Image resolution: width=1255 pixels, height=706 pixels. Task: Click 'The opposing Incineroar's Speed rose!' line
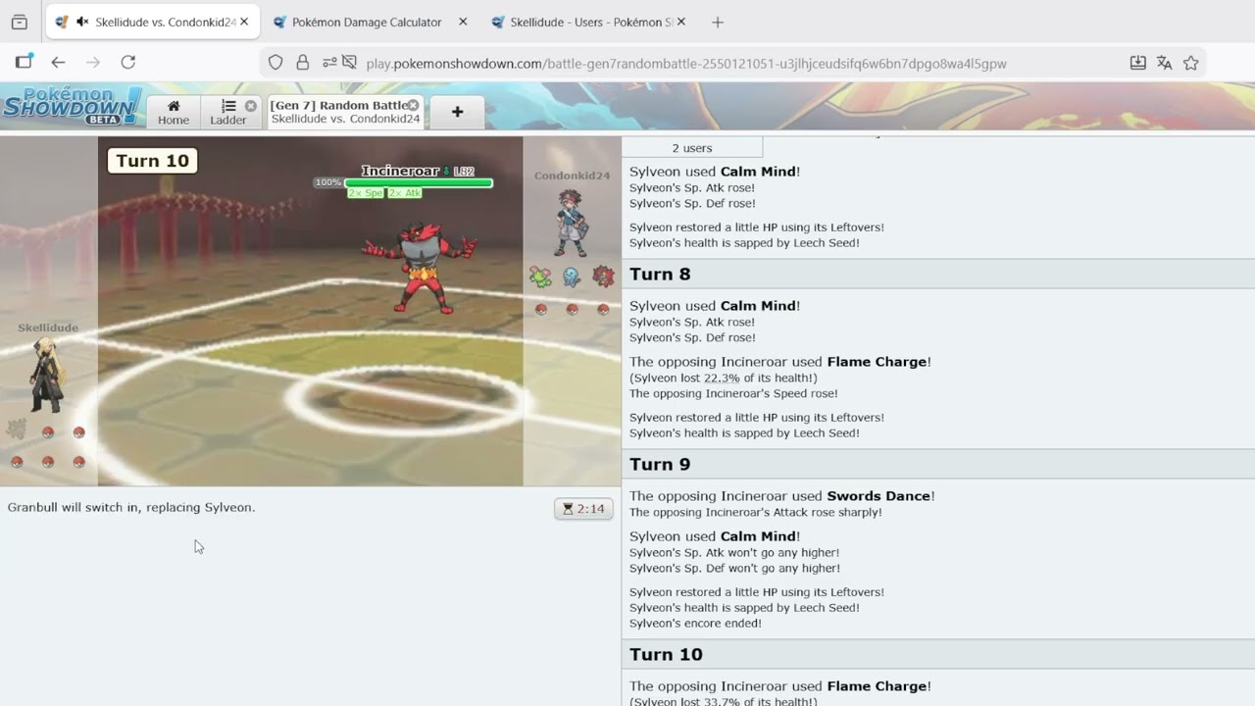(733, 393)
